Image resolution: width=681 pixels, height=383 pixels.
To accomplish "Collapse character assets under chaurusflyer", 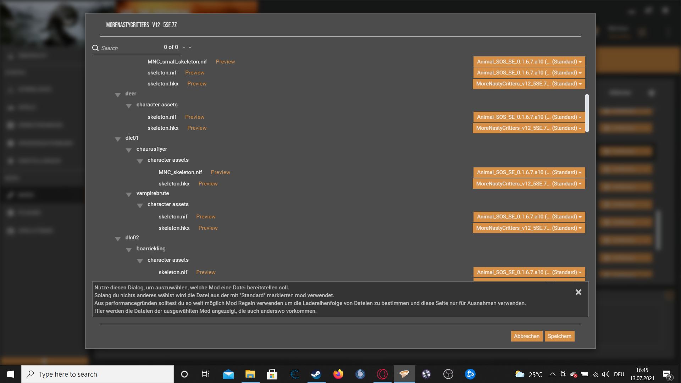I will 140,161.
